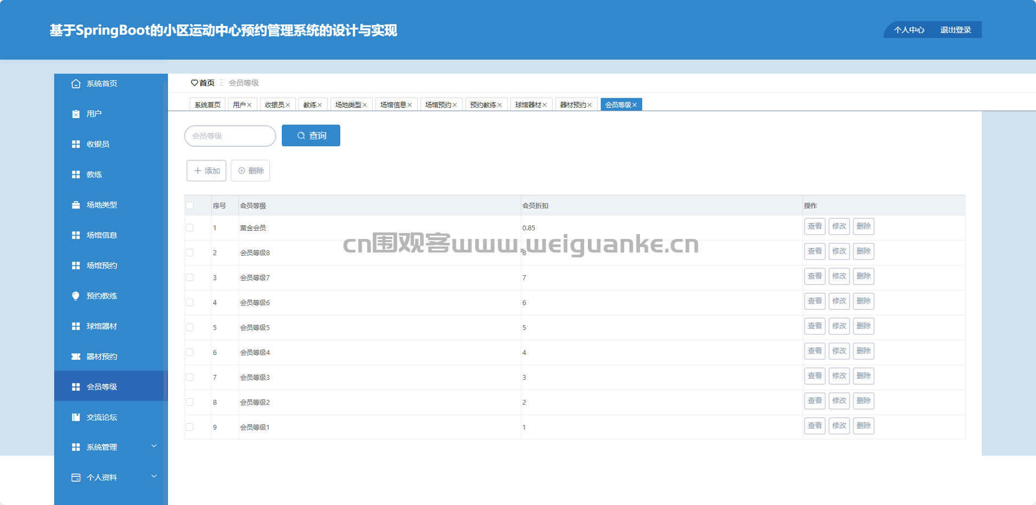Close the 场馆信息 tab with its X
This screenshot has width=1036, height=505.
(x=410, y=105)
